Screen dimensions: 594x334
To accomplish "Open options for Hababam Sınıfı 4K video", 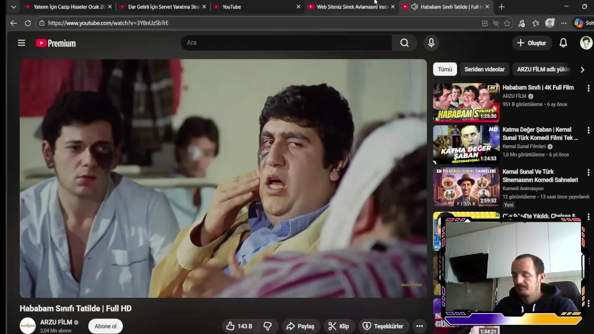I will click(588, 88).
